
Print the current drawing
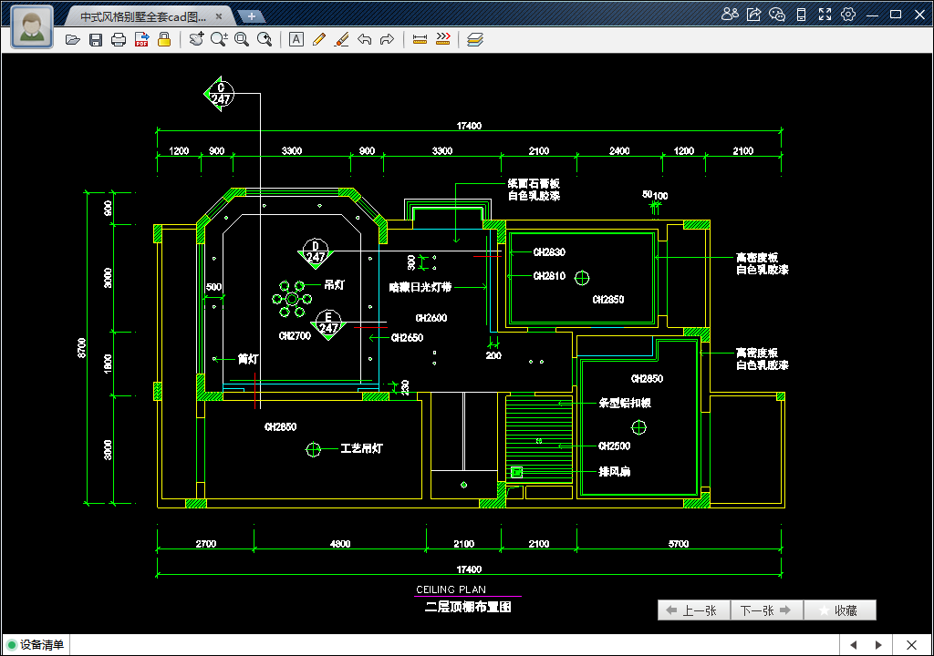[x=119, y=40]
